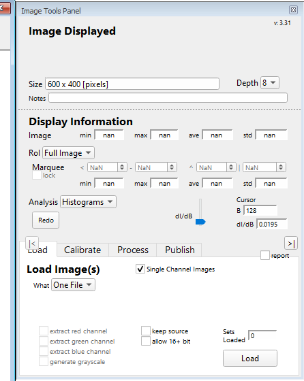The height and width of the screenshot is (381, 304).
Task: Close the Image Tools Panel
Action: 293,10
